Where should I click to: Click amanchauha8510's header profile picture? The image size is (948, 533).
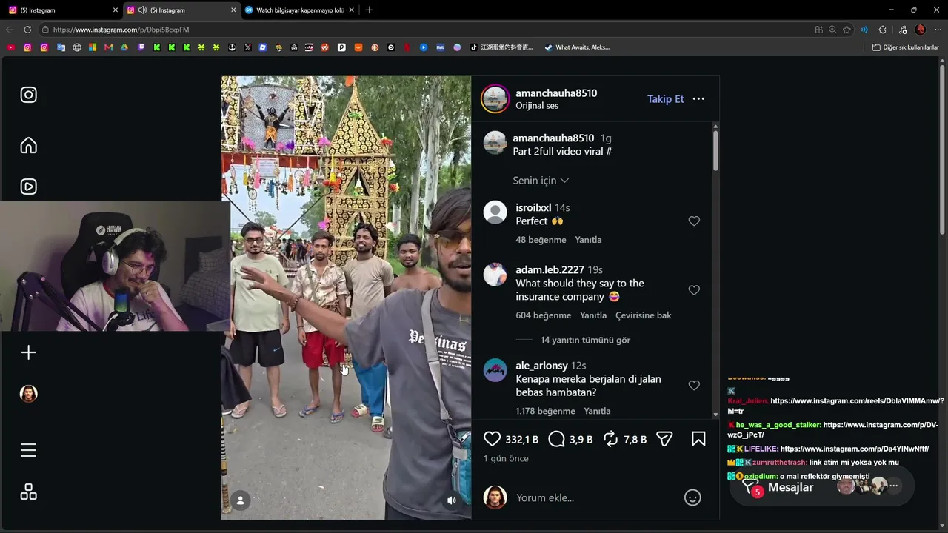[x=495, y=99]
